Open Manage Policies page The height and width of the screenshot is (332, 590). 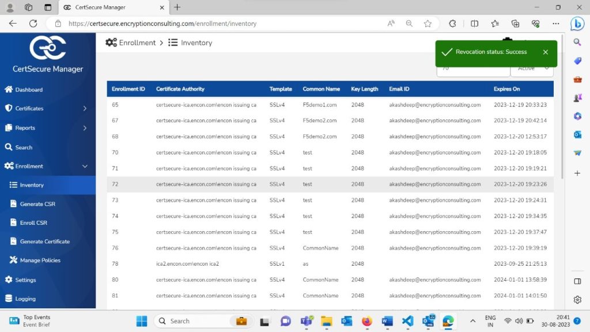tap(40, 261)
